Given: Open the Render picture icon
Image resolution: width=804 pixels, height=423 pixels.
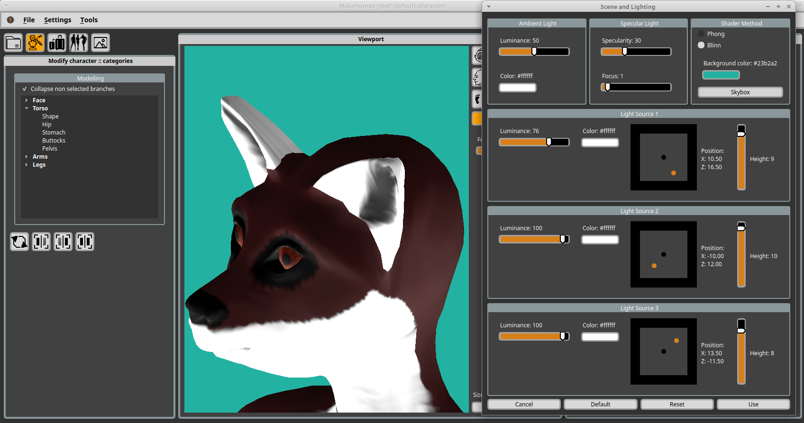Looking at the screenshot, I should click(100, 43).
